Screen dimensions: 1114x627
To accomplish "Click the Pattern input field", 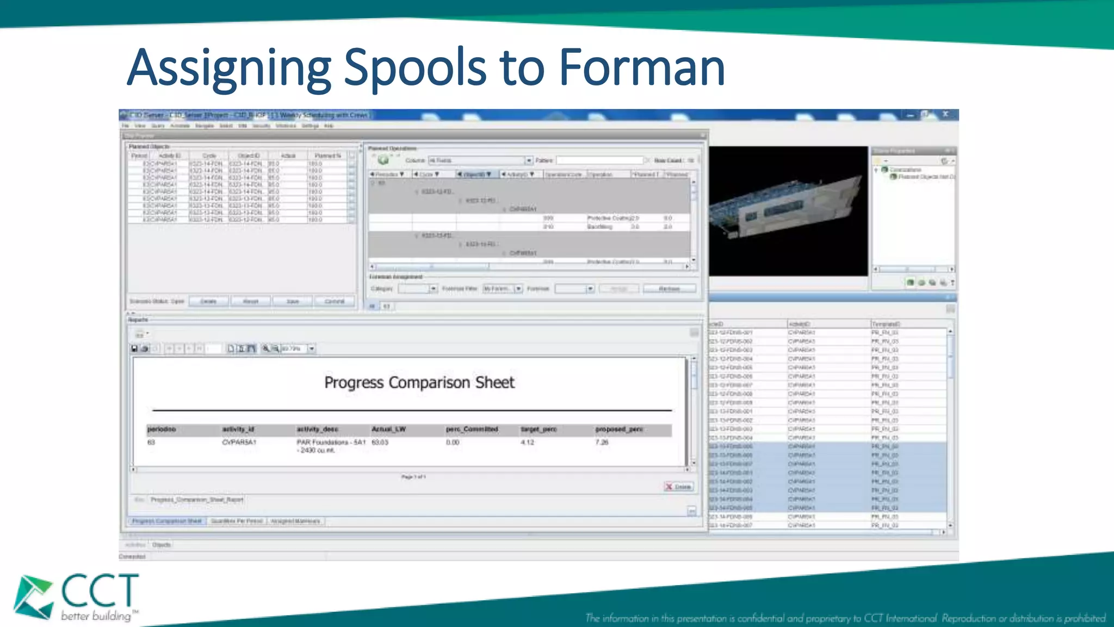I will click(x=599, y=161).
